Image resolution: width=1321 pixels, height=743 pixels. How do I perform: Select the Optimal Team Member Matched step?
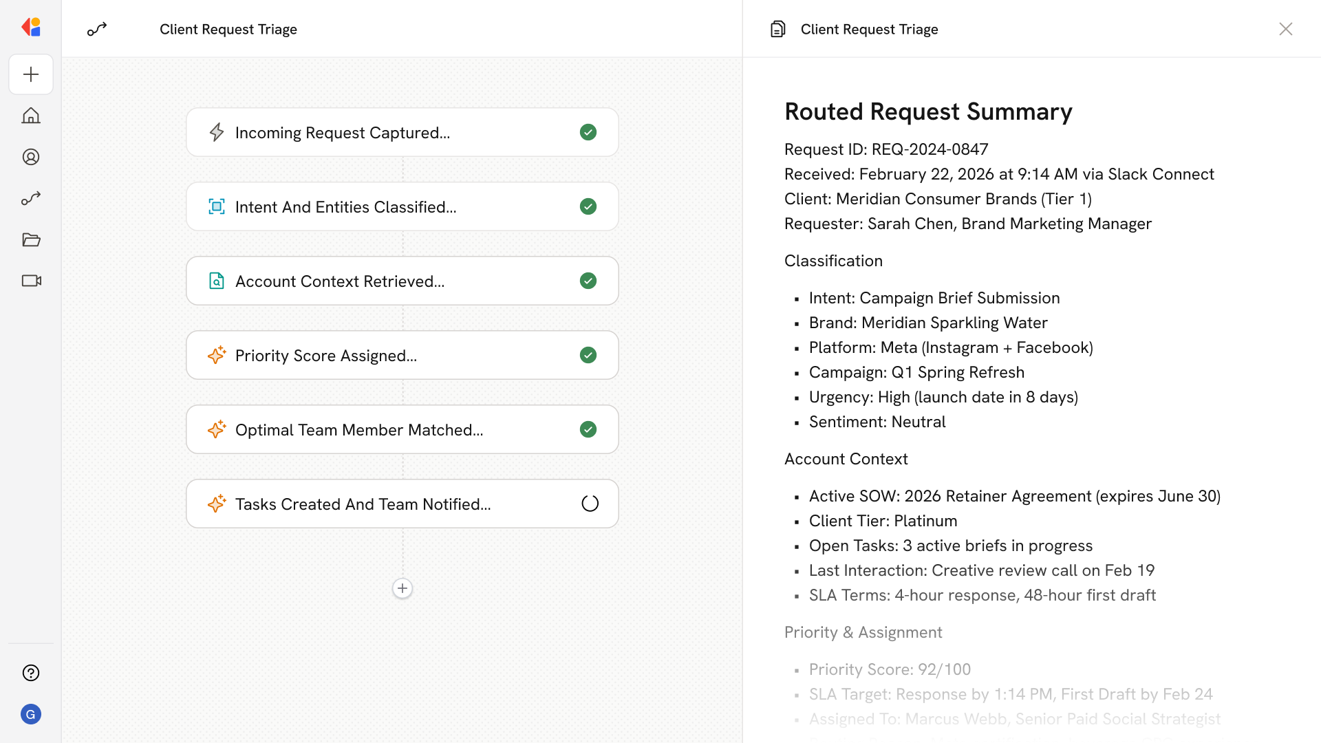point(402,429)
